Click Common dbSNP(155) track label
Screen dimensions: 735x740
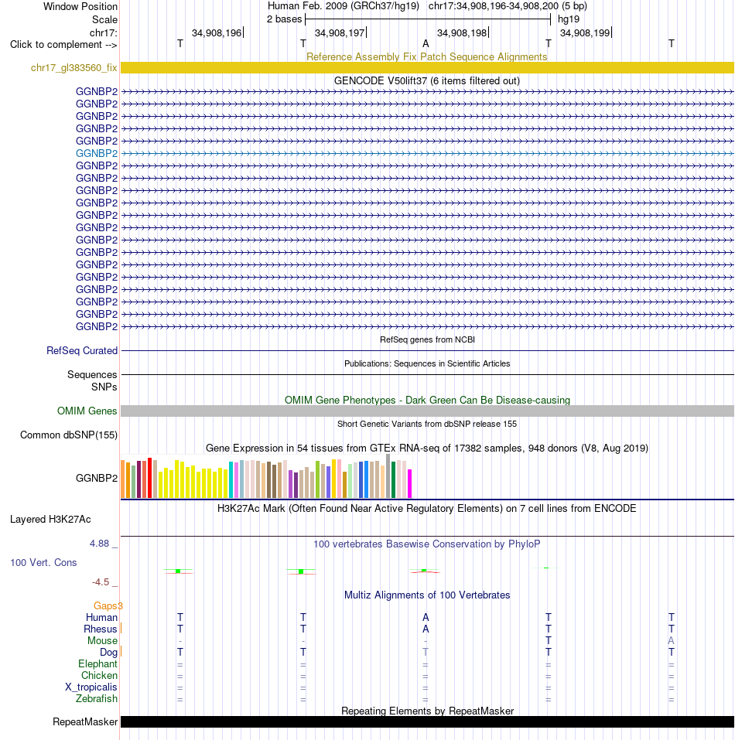pos(68,435)
